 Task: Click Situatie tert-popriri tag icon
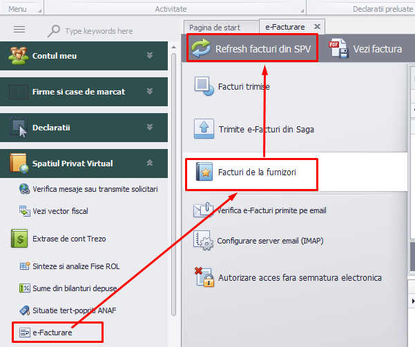click(25, 310)
